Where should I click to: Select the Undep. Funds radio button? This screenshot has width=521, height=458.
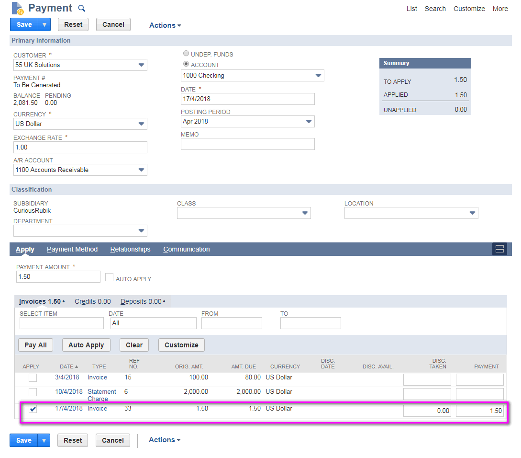coord(186,54)
